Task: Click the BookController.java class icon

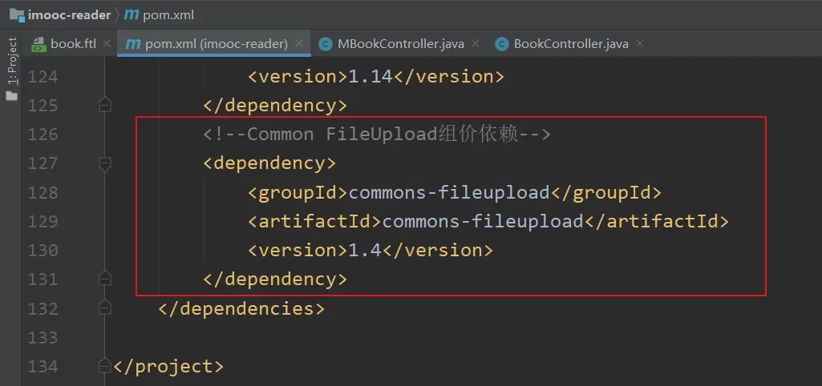Action: click(502, 44)
